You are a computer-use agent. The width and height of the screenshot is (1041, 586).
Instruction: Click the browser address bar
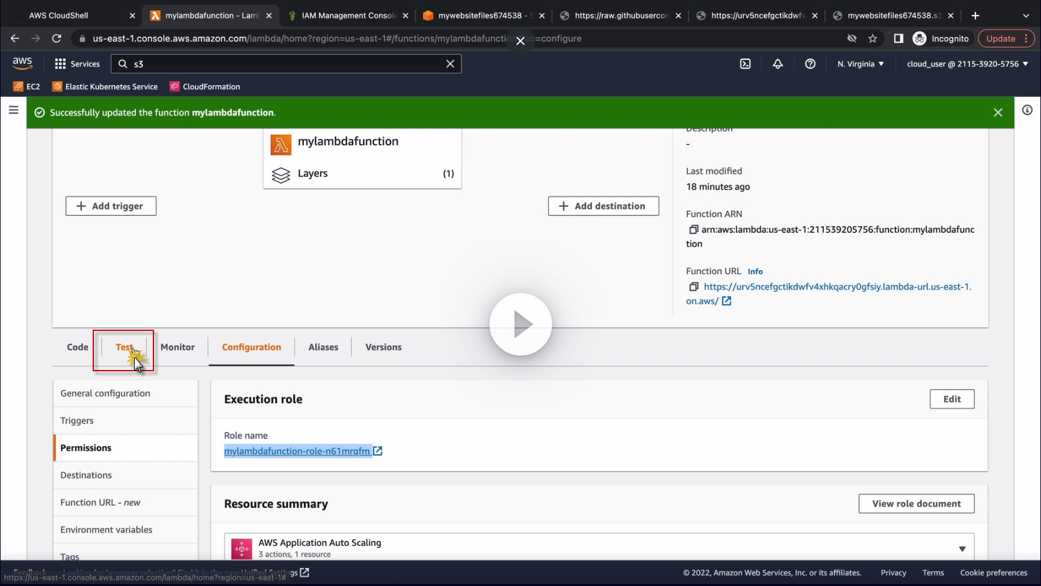click(x=457, y=39)
